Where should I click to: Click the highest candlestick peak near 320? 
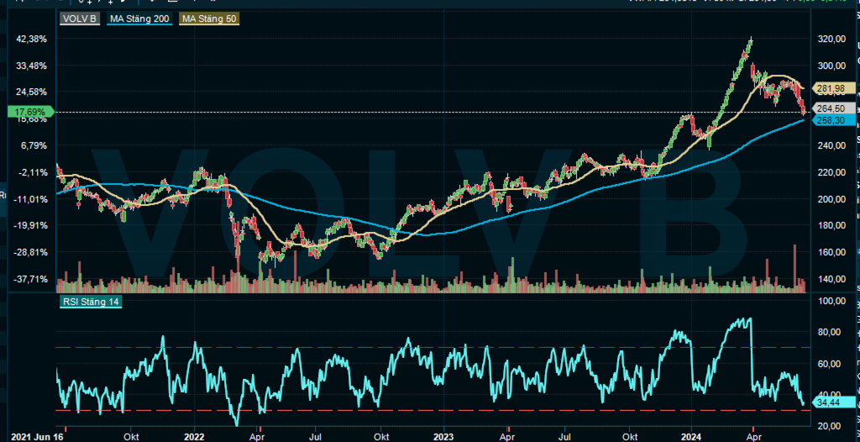[x=750, y=39]
